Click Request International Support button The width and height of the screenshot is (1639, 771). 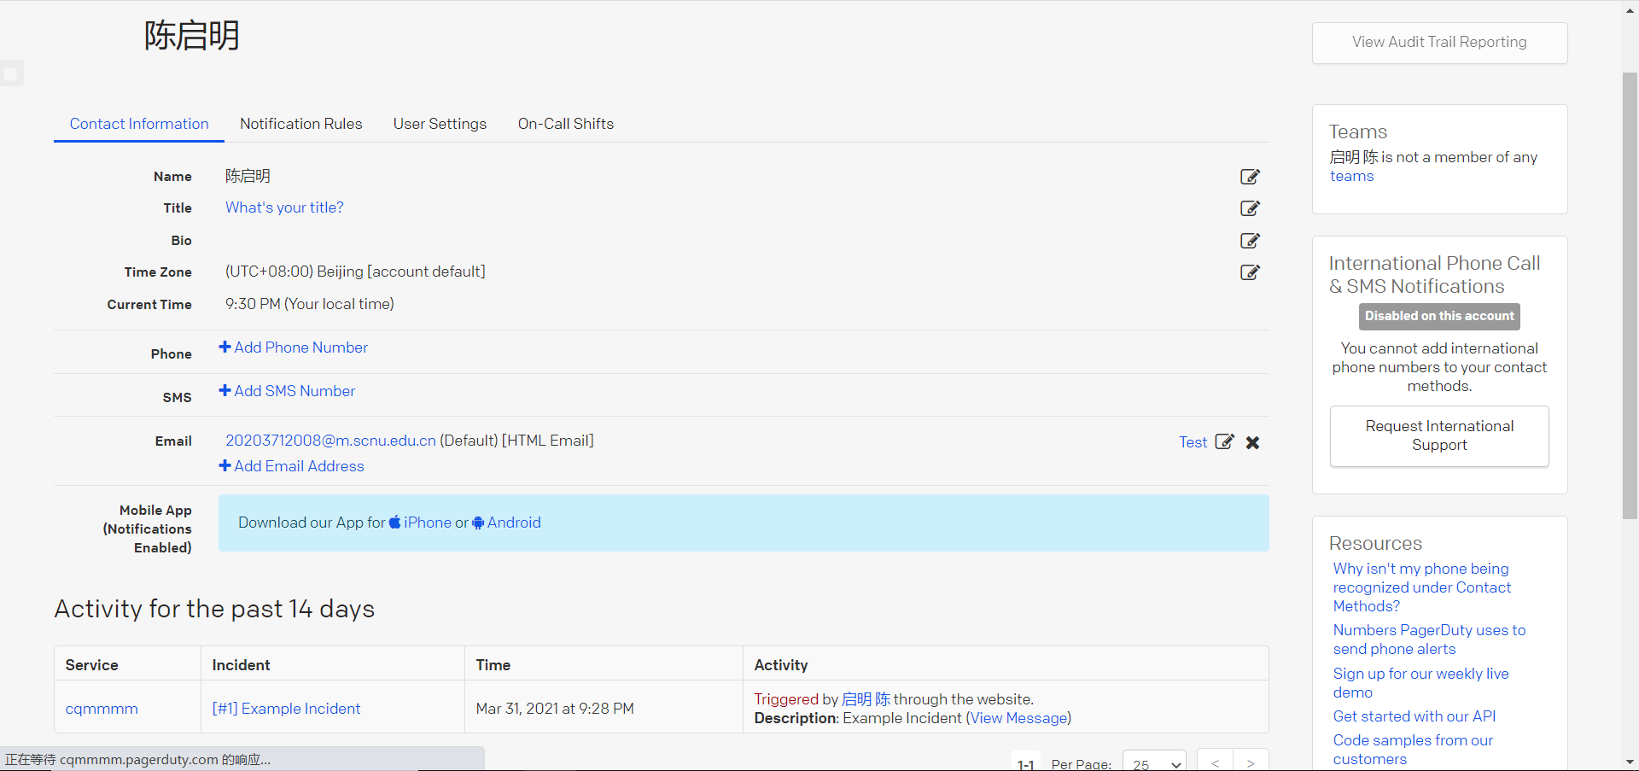pyautogui.click(x=1439, y=435)
